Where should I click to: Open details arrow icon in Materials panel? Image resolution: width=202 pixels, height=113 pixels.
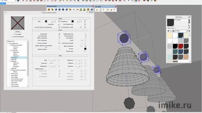click(x=189, y=31)
